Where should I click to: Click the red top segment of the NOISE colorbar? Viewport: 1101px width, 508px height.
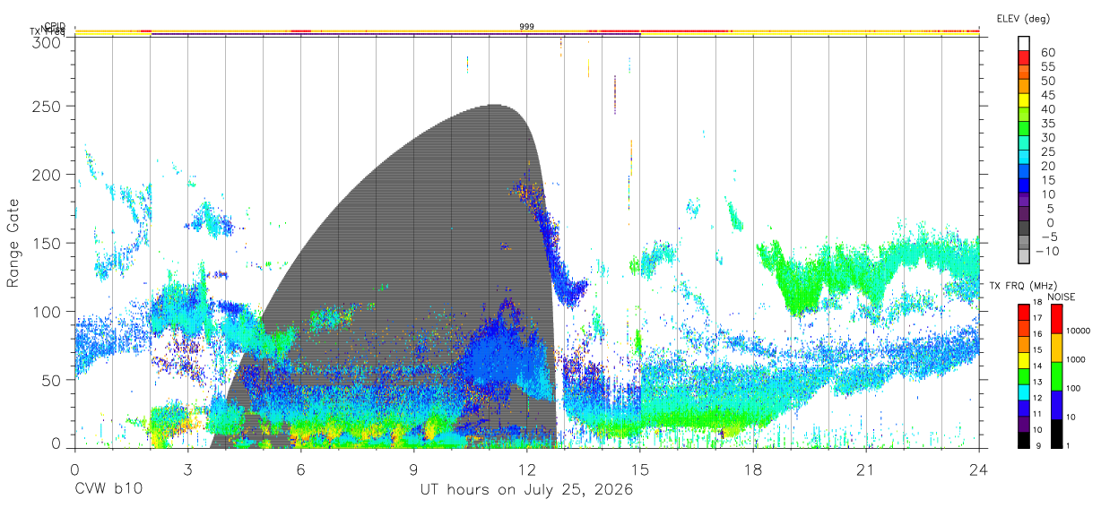tap(1055, 319)
